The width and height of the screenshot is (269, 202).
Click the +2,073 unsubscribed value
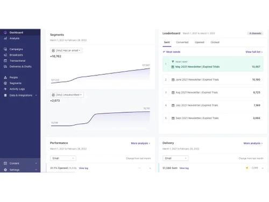pos(55,101)
